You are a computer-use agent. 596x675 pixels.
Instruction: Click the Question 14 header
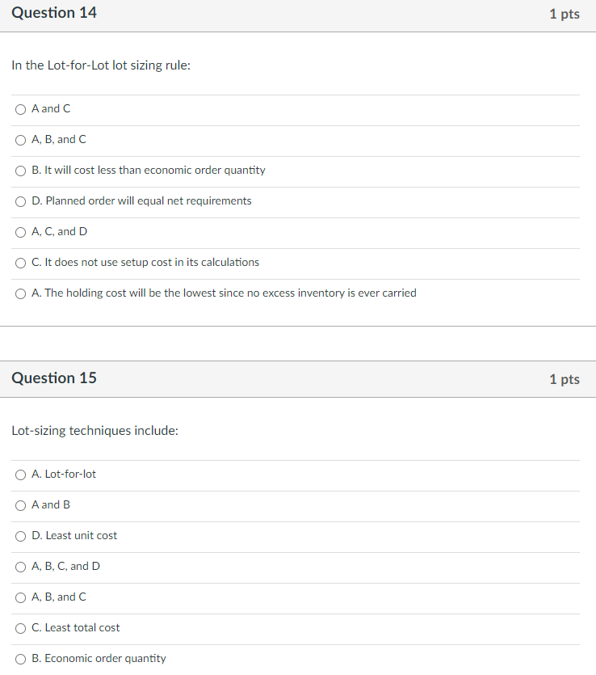(54, 13)
